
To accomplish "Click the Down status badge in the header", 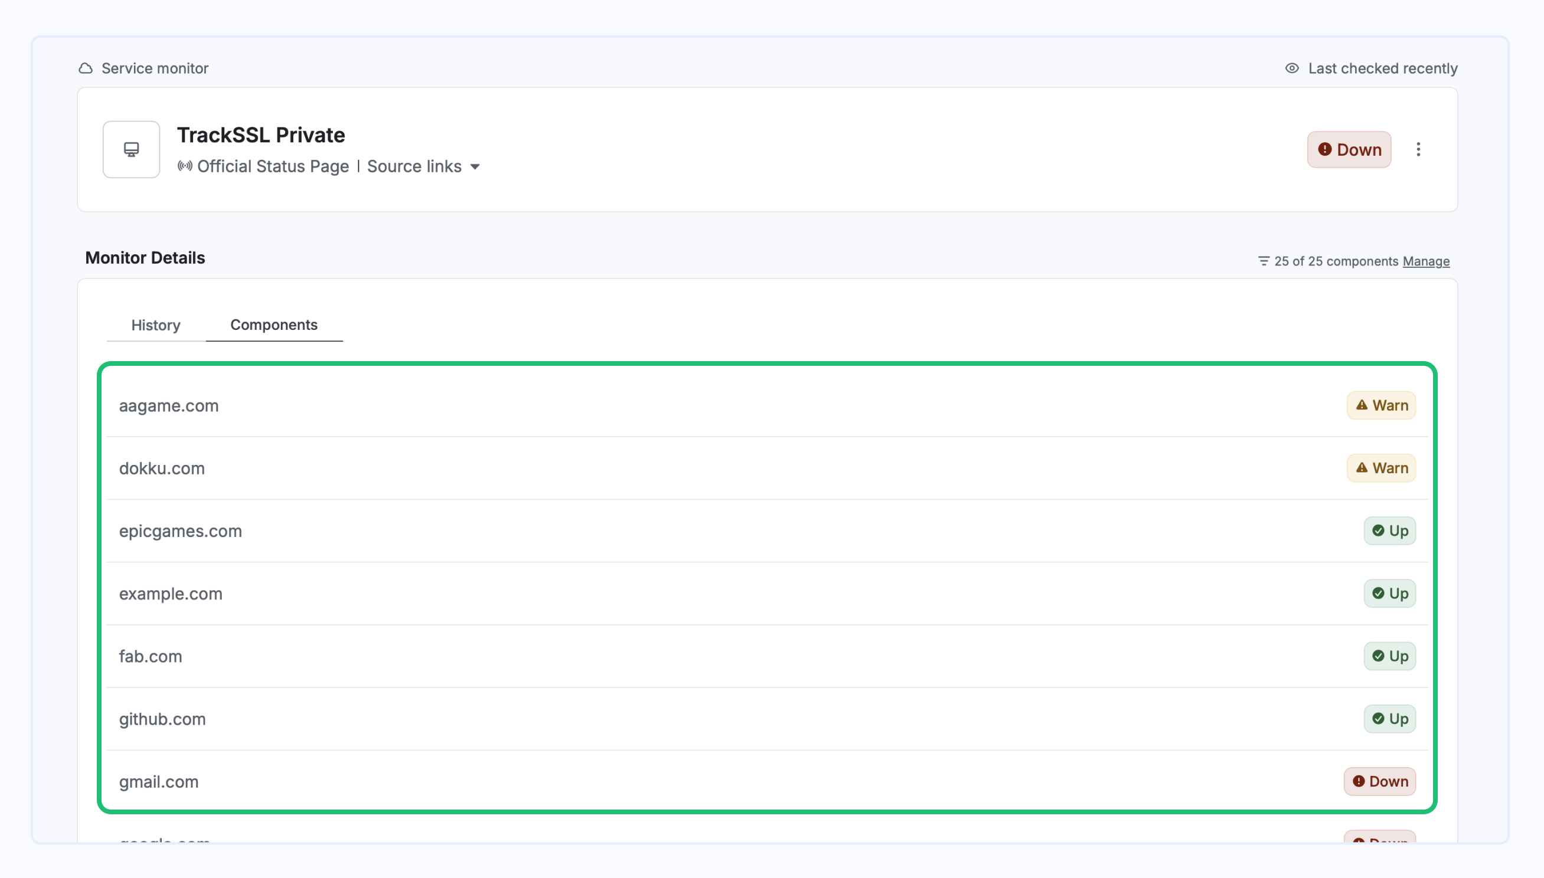I will pyautogui.click(x=1349, y=149).
